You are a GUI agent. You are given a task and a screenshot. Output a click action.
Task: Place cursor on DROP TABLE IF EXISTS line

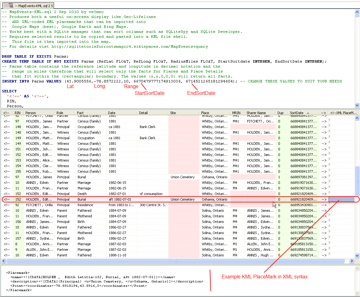click(35, 56)
